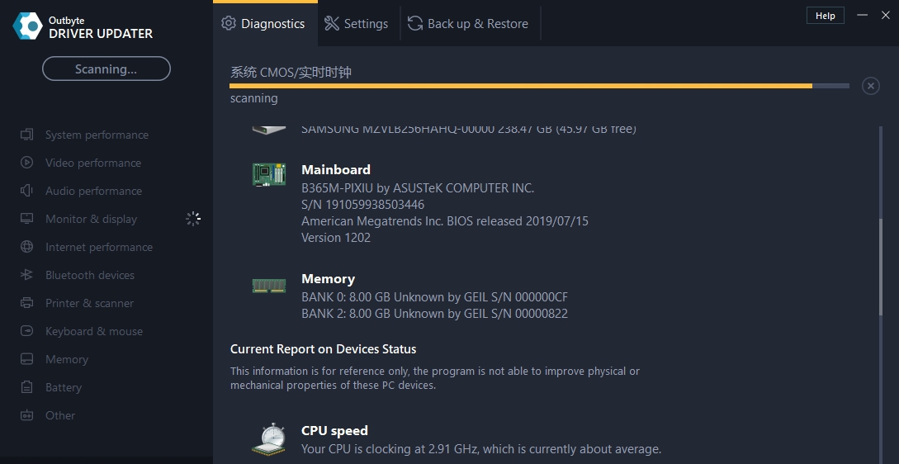Click the System performance sidebar icon
899x464 pixels.
[x=27, y=135]
